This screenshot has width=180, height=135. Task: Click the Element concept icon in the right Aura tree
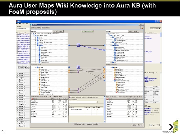[x=113, y=45]
